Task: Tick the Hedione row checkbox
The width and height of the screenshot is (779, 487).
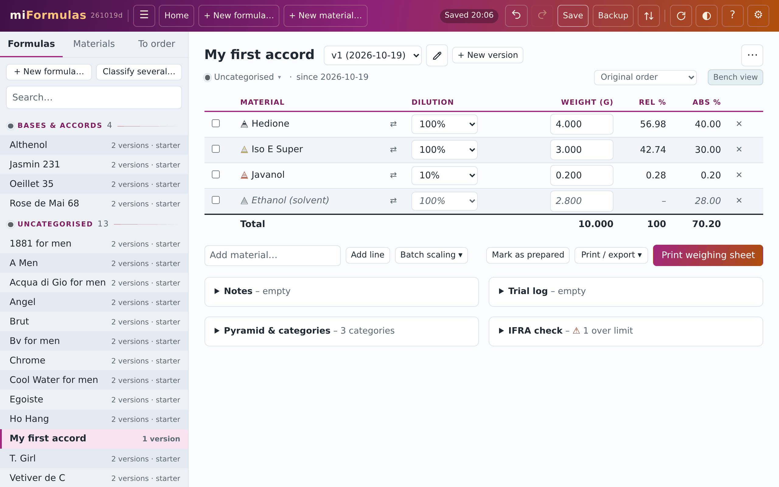Action: [x=216, y=123]
